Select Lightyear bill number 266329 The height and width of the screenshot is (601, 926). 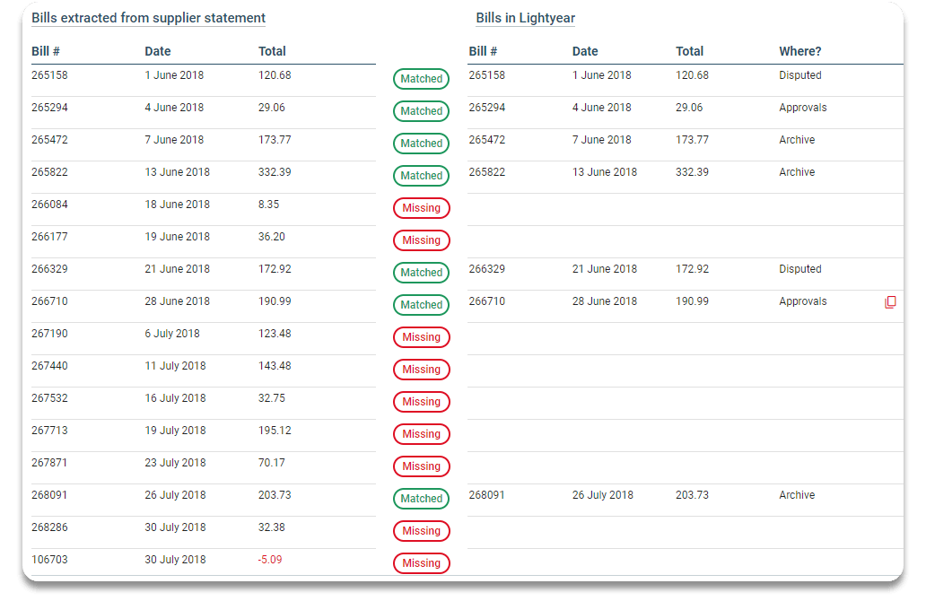[x=487, y=268]
